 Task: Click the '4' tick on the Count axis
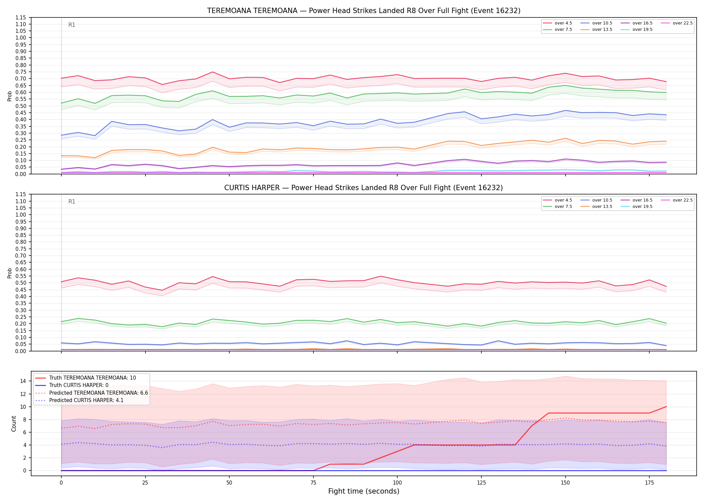(x=25, y=445)
